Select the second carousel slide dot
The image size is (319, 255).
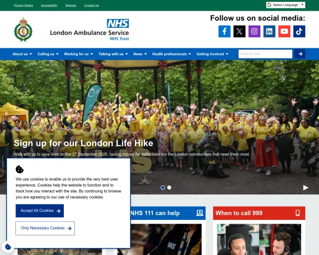point(169,188)
